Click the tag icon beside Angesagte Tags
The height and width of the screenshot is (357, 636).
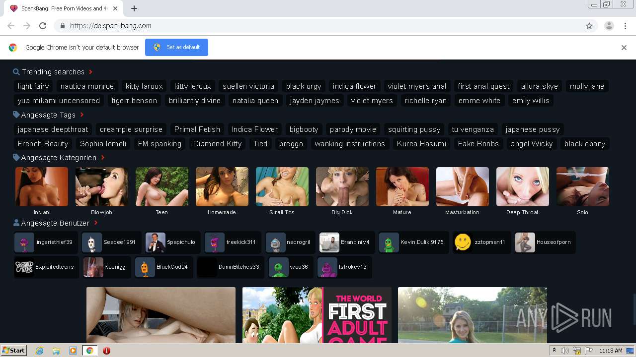coord(16,115)
